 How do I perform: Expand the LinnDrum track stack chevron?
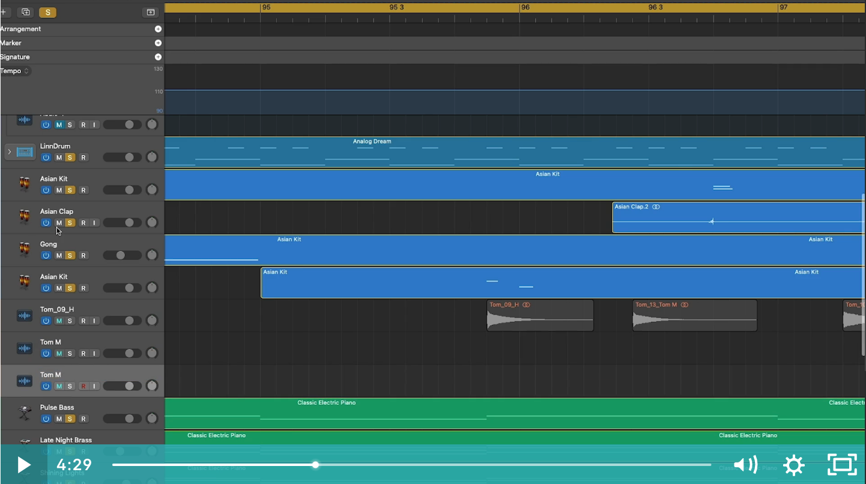(x=9, y=152)
